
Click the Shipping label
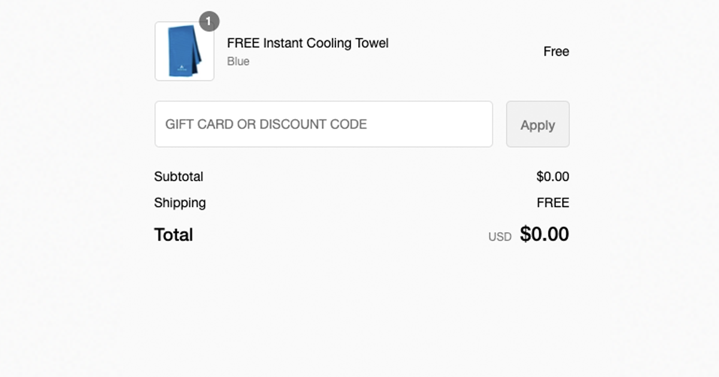point(180,203)
